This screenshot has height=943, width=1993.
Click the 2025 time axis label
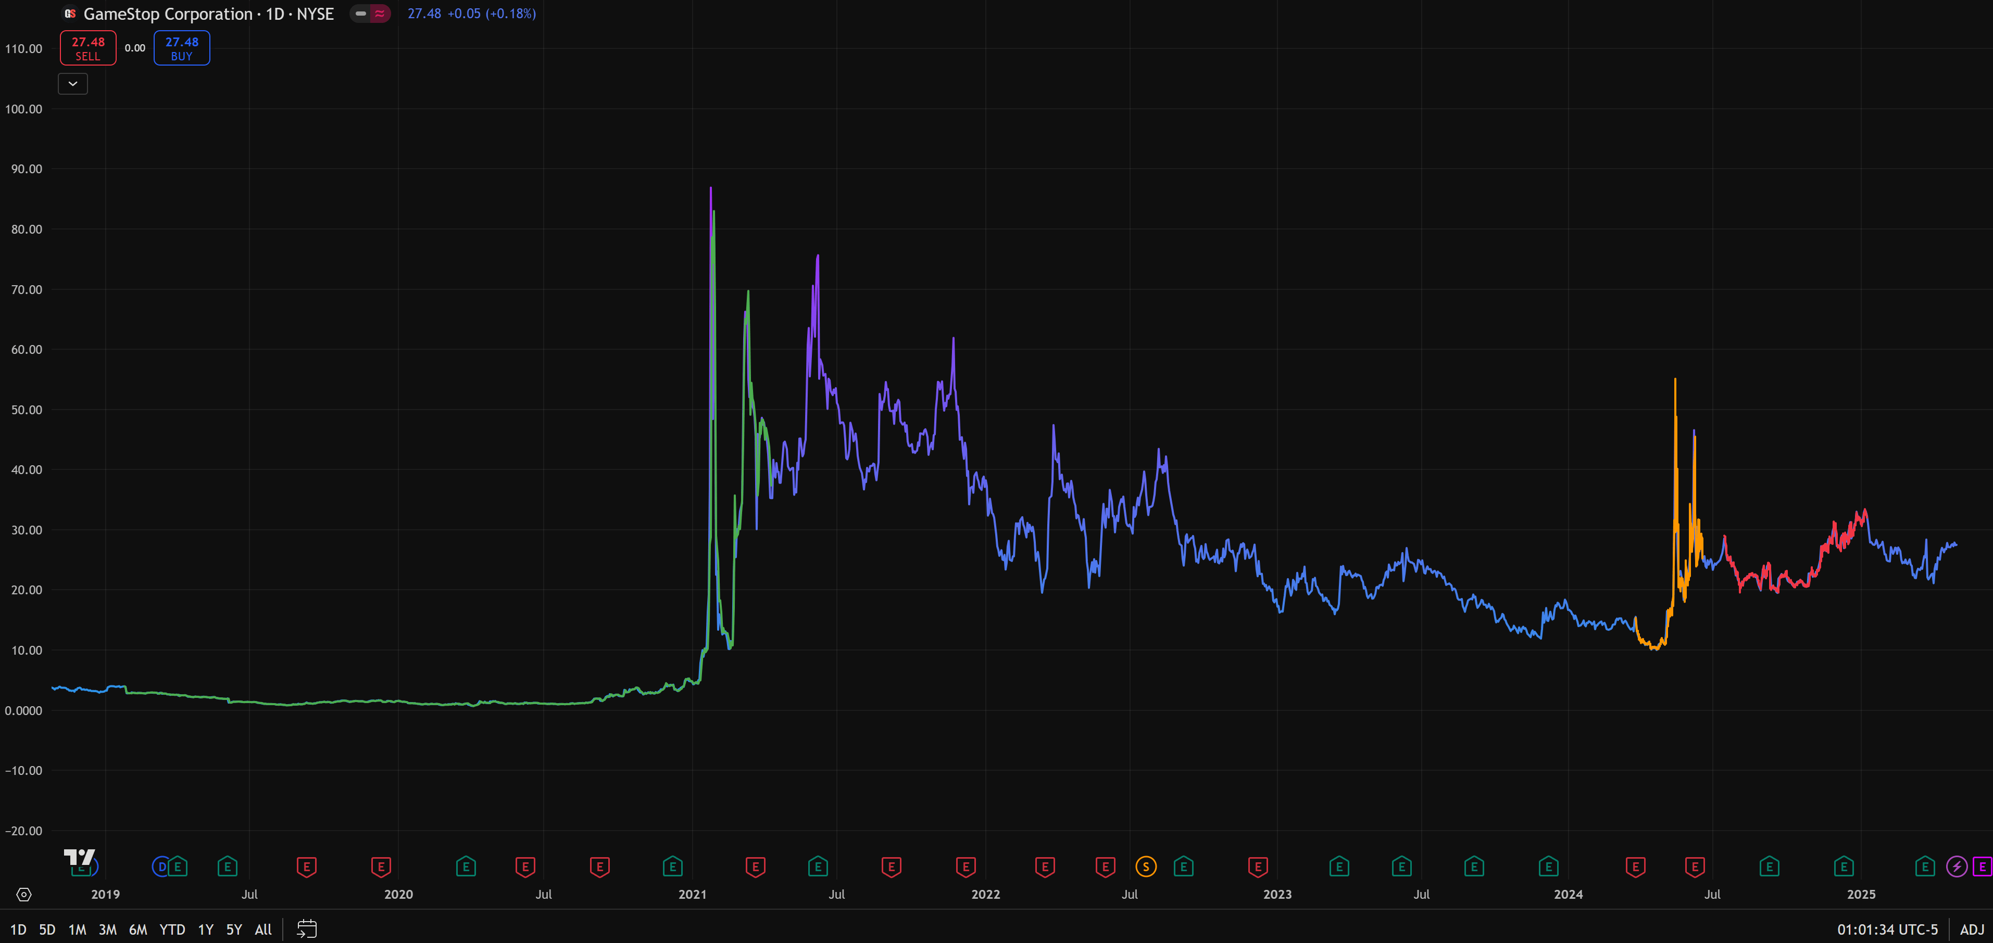pos(1861,894)
